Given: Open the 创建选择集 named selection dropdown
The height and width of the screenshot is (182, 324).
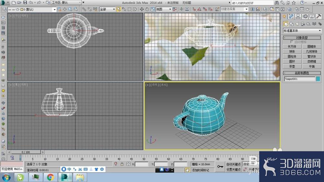Looking at the screenshot, I should [234, 9].
